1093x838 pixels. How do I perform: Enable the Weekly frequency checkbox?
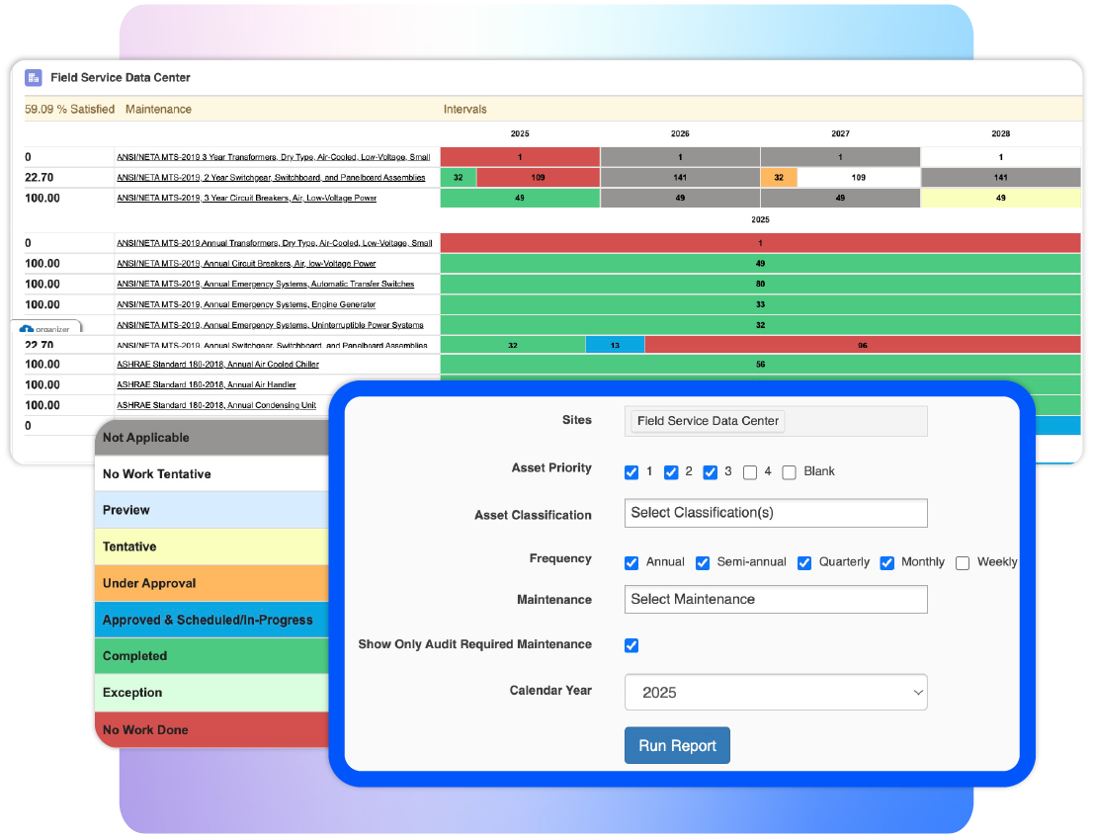(963, 563)
